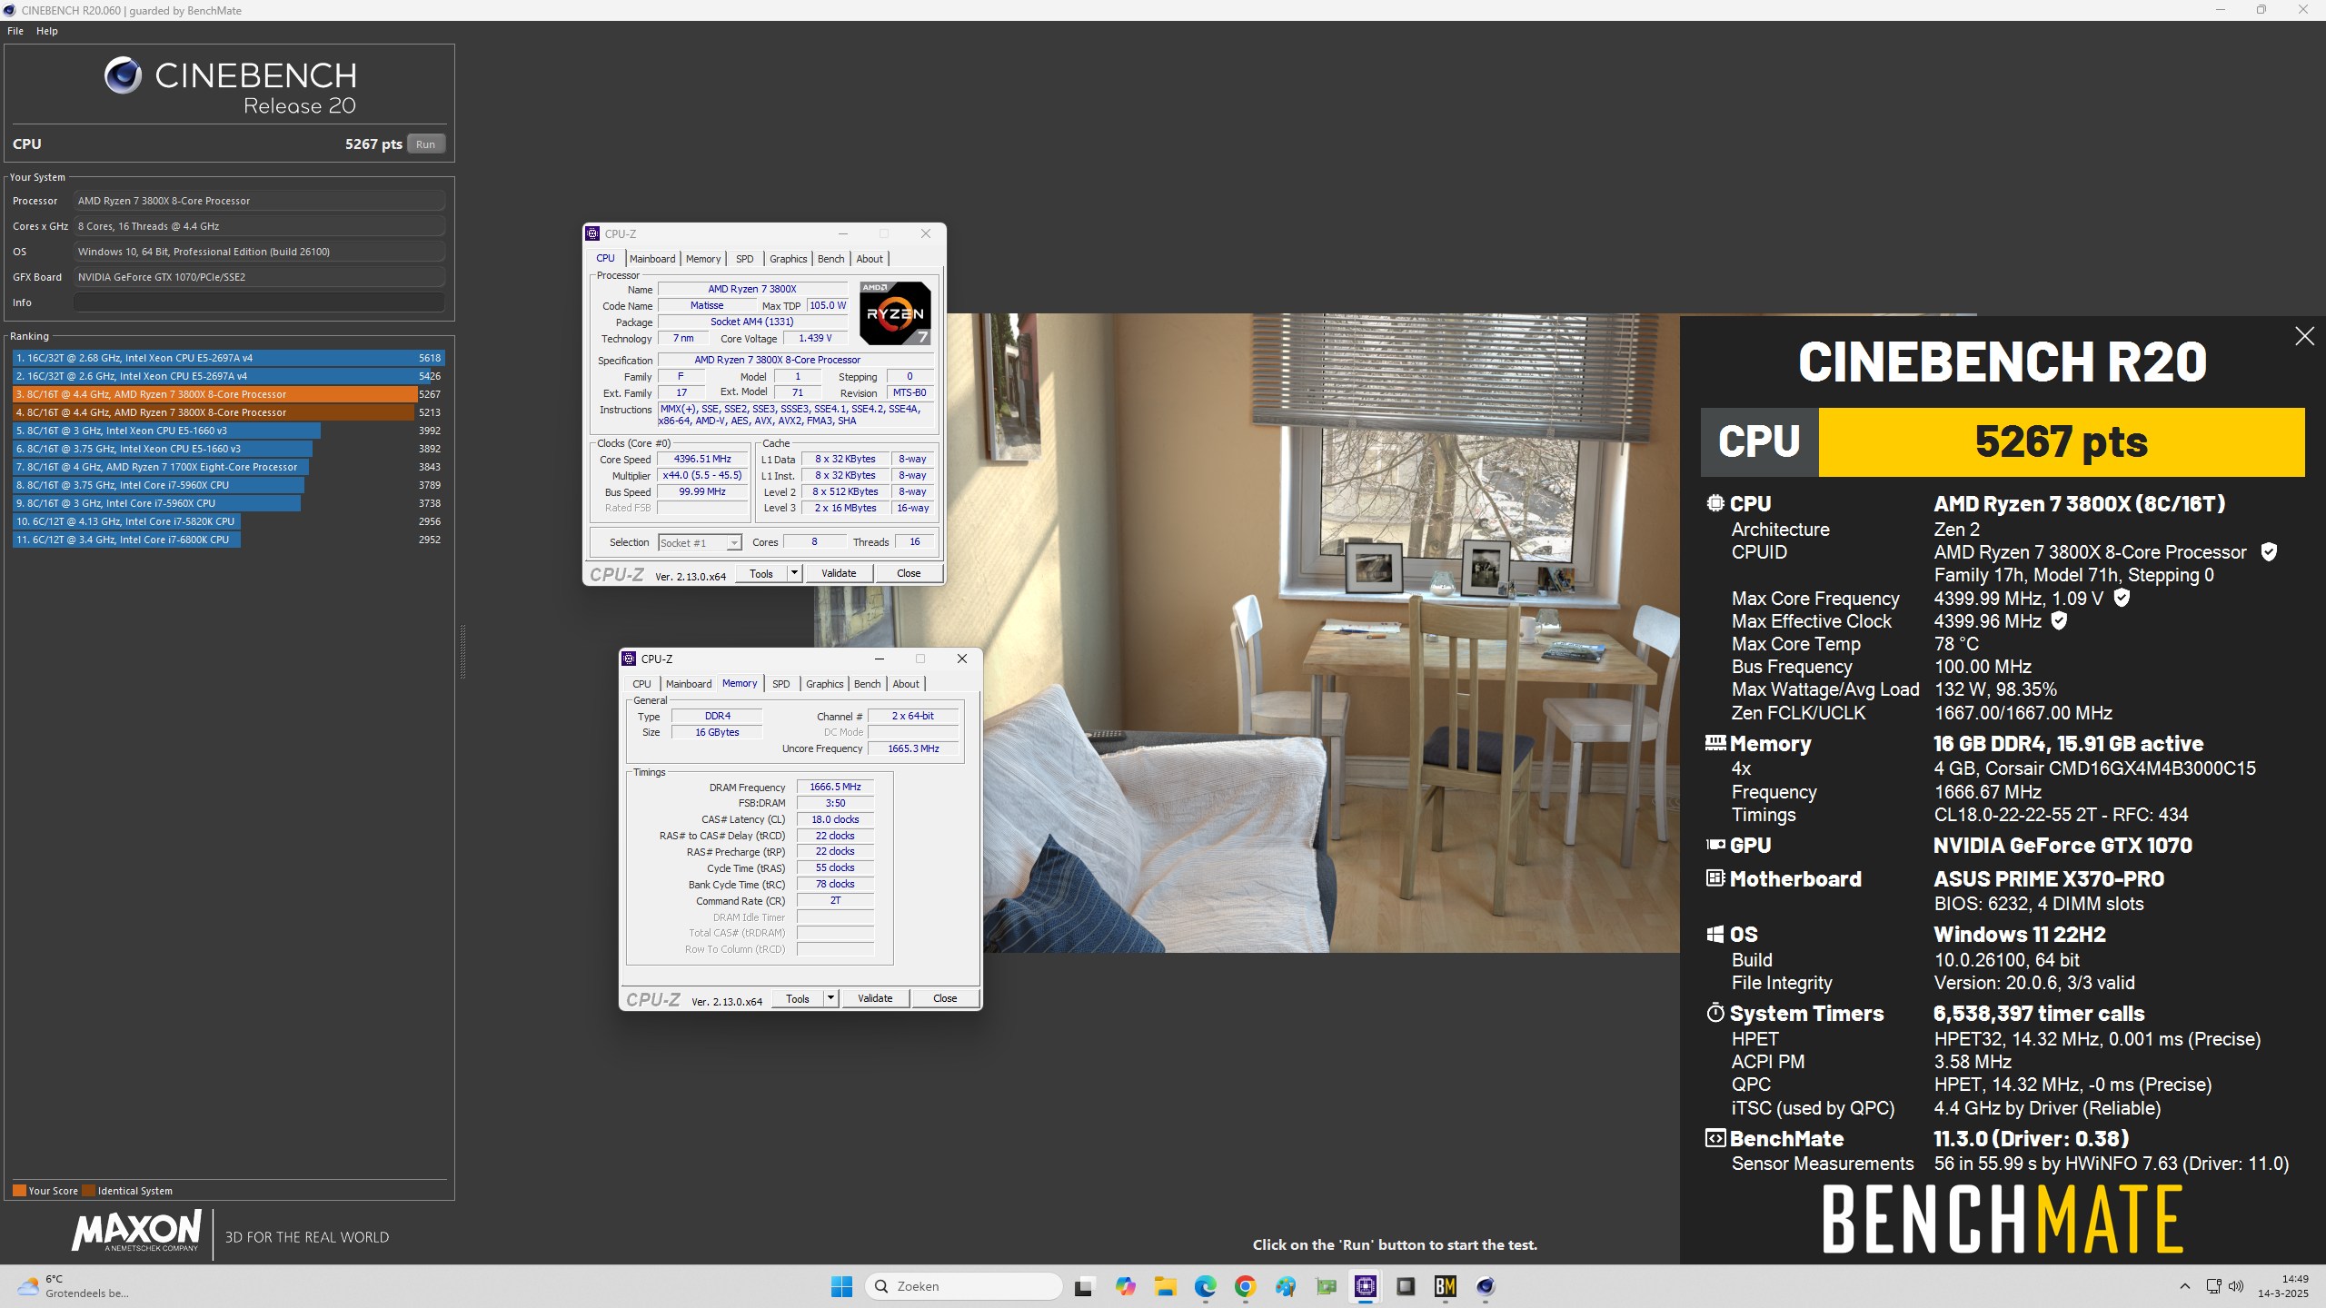
Task: Select ranking row Ryzen 7 3800X scoring 5213
Action: pyautogui.click(x=227, y=412)
